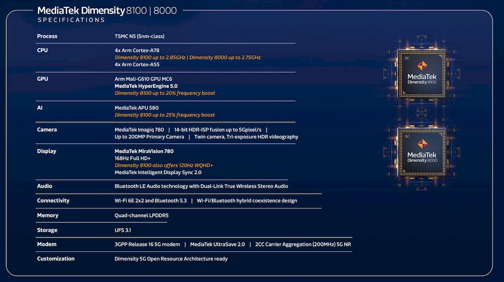
Task: Select the 'MediaTek Dimensity 8100 | 8000' title
Action: point(107,10)
